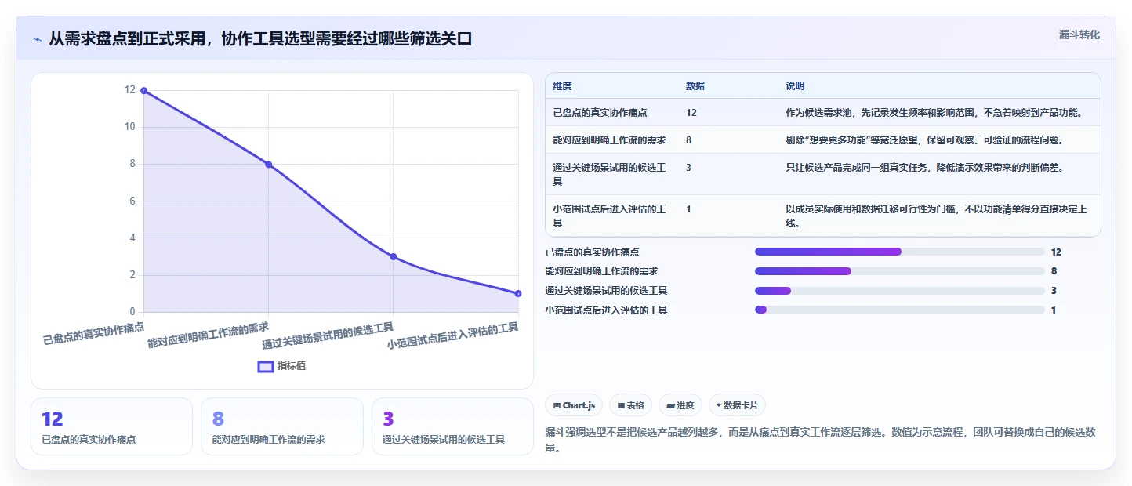The width and height of the screenshot is (1132, 486).
Task: Click description starting 以成员实际使用
Action: point(936,216)
